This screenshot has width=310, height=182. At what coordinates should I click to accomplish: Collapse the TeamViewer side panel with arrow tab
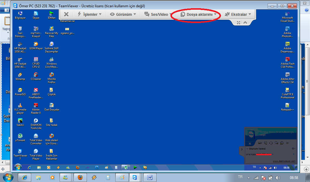click(x=242, y=149)
